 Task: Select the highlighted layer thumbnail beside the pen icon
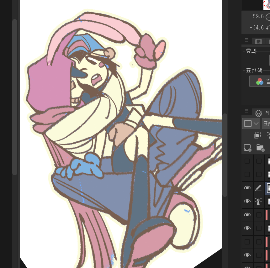268,188
